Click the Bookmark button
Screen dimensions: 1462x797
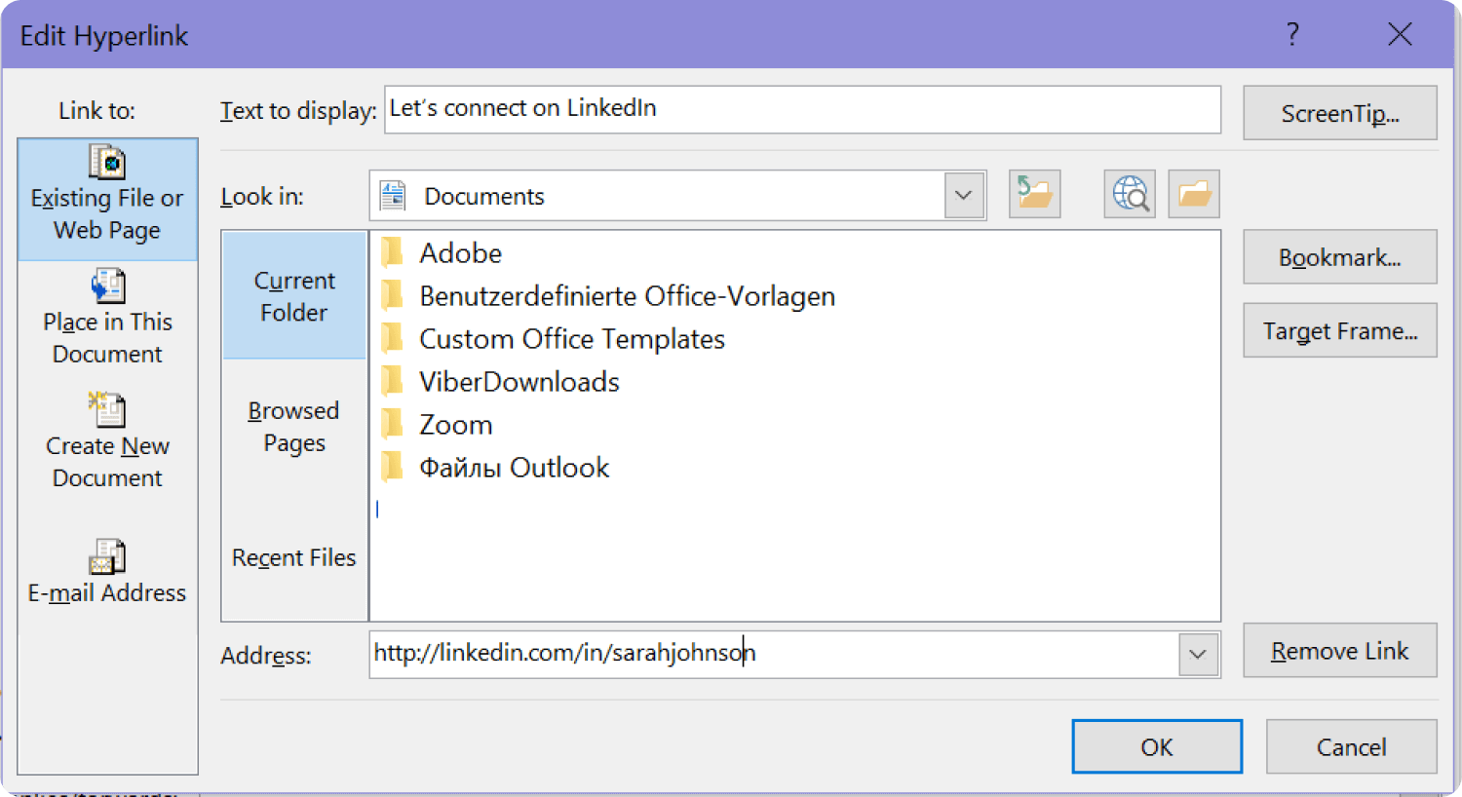point(1340,257)
